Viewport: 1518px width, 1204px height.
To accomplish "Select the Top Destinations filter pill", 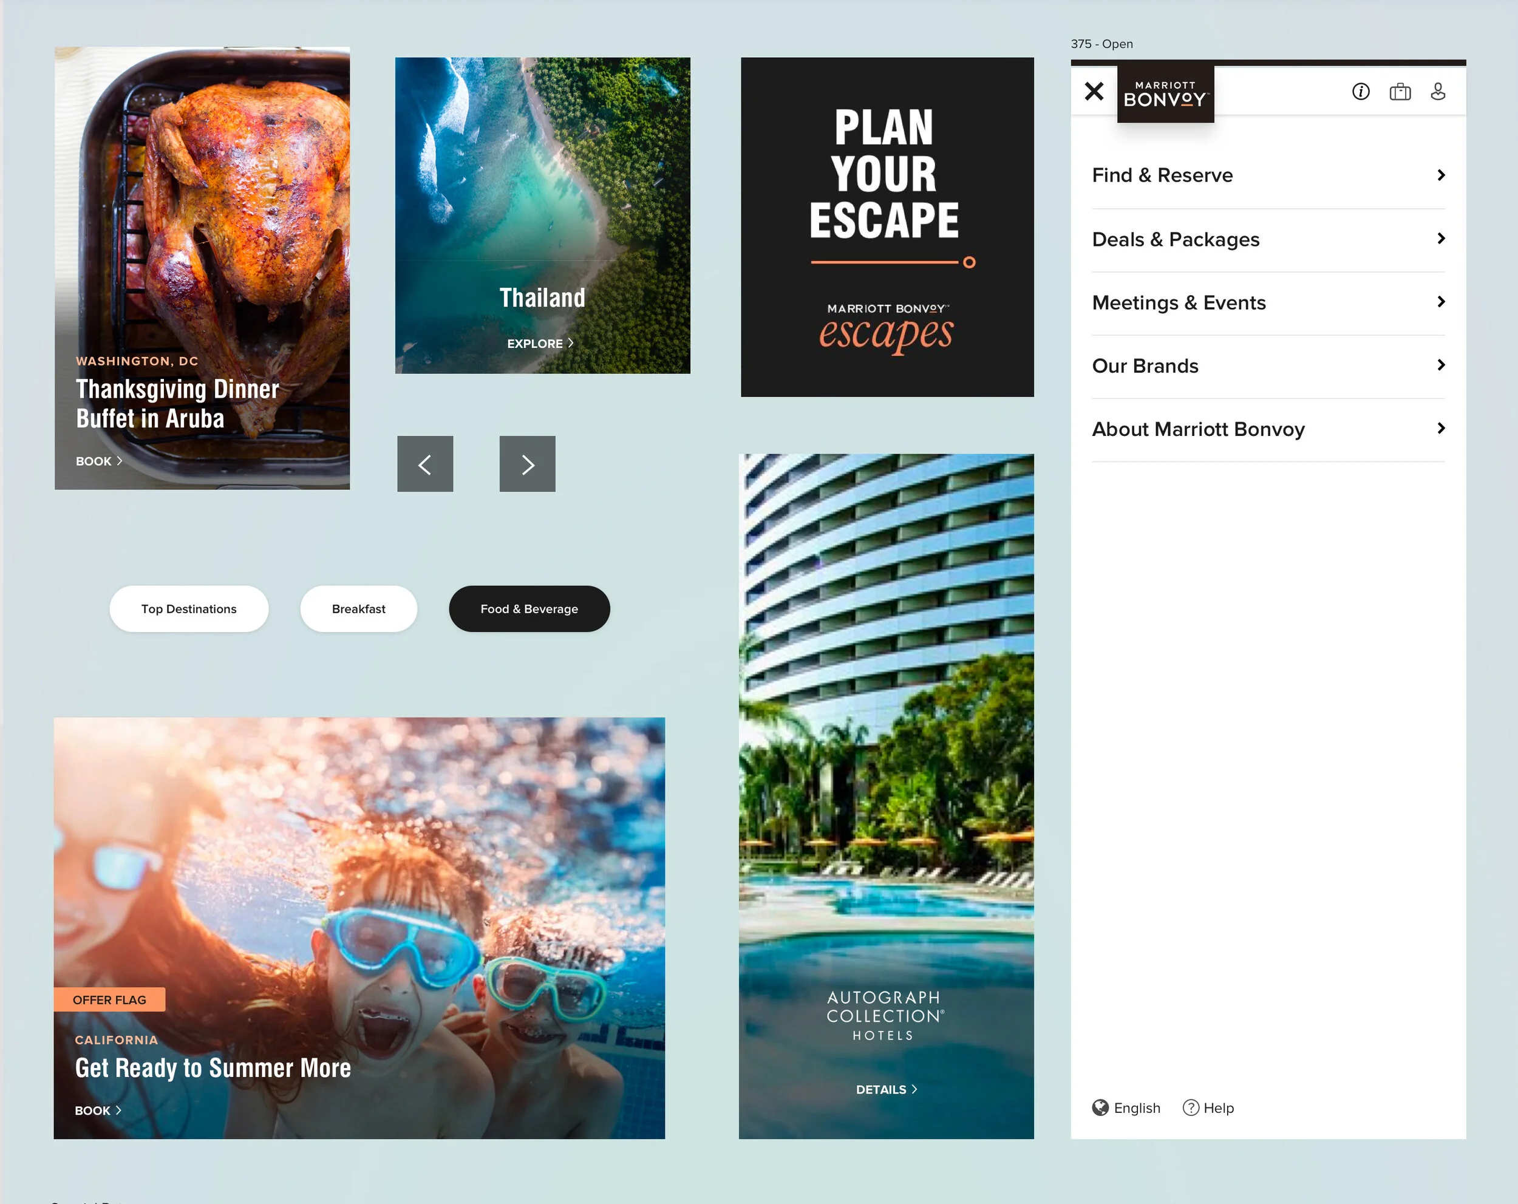I will 189,609.
